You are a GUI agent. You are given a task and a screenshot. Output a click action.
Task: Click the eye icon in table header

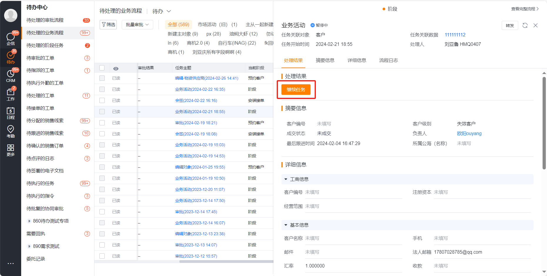click(x=116, y=68)
